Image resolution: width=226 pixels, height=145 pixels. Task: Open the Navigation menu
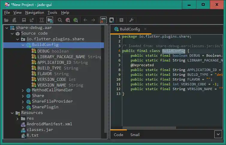pyautogui.click(x=34, y=13)
